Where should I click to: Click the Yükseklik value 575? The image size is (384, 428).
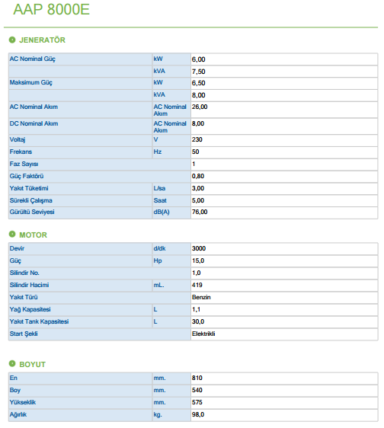[x=197, y=402]
